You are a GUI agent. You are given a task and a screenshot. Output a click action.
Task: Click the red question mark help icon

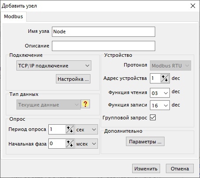coord(85,104)
